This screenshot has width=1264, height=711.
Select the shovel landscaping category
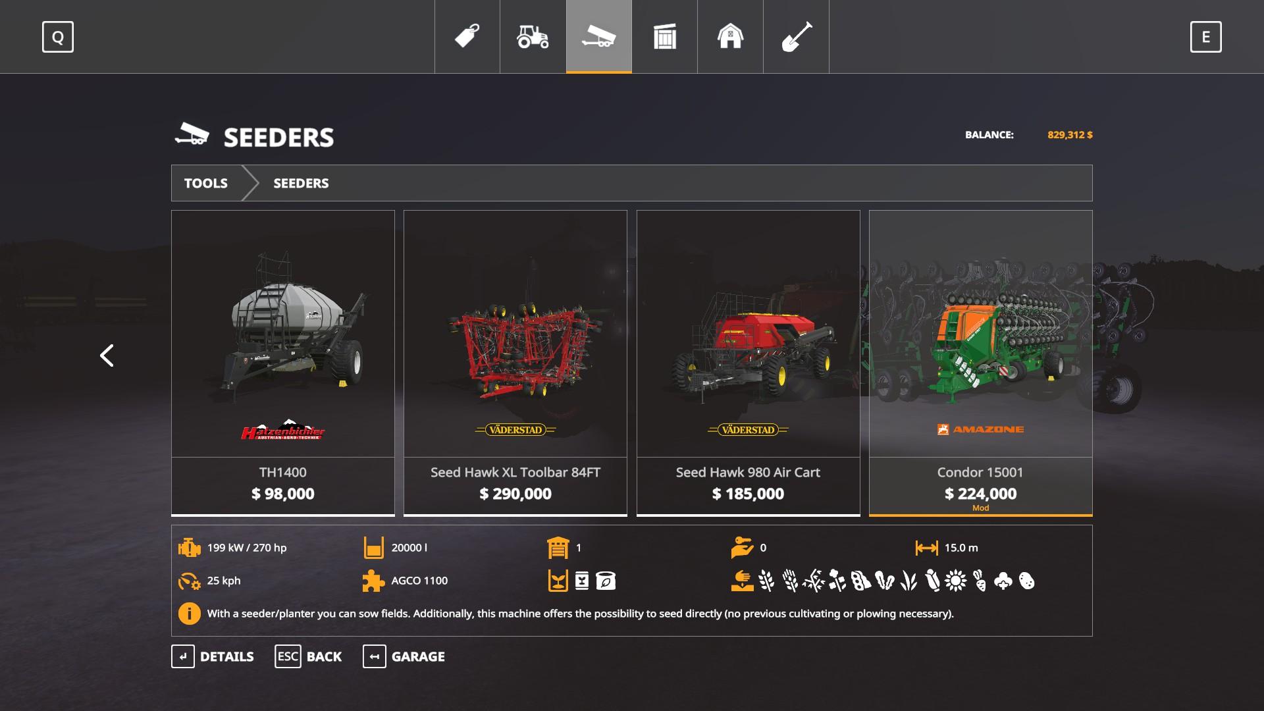(797, 36)
